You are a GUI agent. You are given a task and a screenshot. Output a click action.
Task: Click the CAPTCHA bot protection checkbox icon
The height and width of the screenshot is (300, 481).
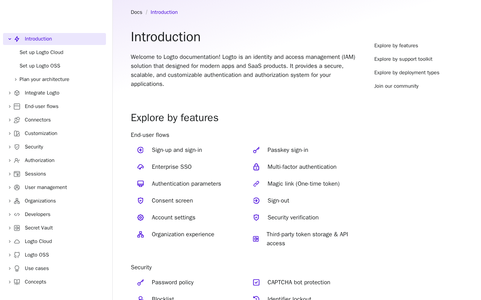point(256,282)
